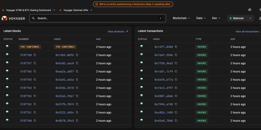Image resolution: width=261 pixels, height=130 pixels.
Task: Click the Latest transactions heading
Action: pyautogui.click(x=150, y=31)
